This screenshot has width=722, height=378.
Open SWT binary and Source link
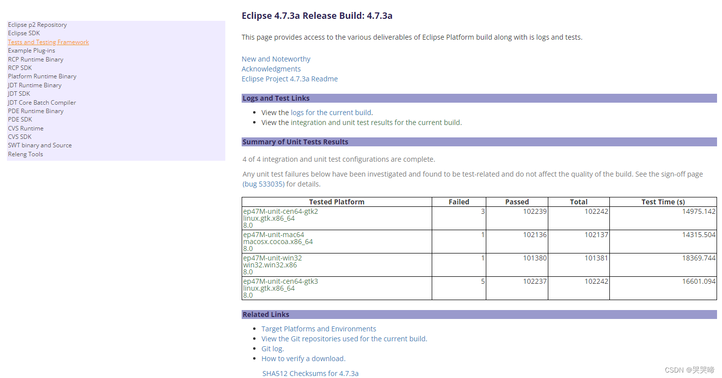click(40, 145)
